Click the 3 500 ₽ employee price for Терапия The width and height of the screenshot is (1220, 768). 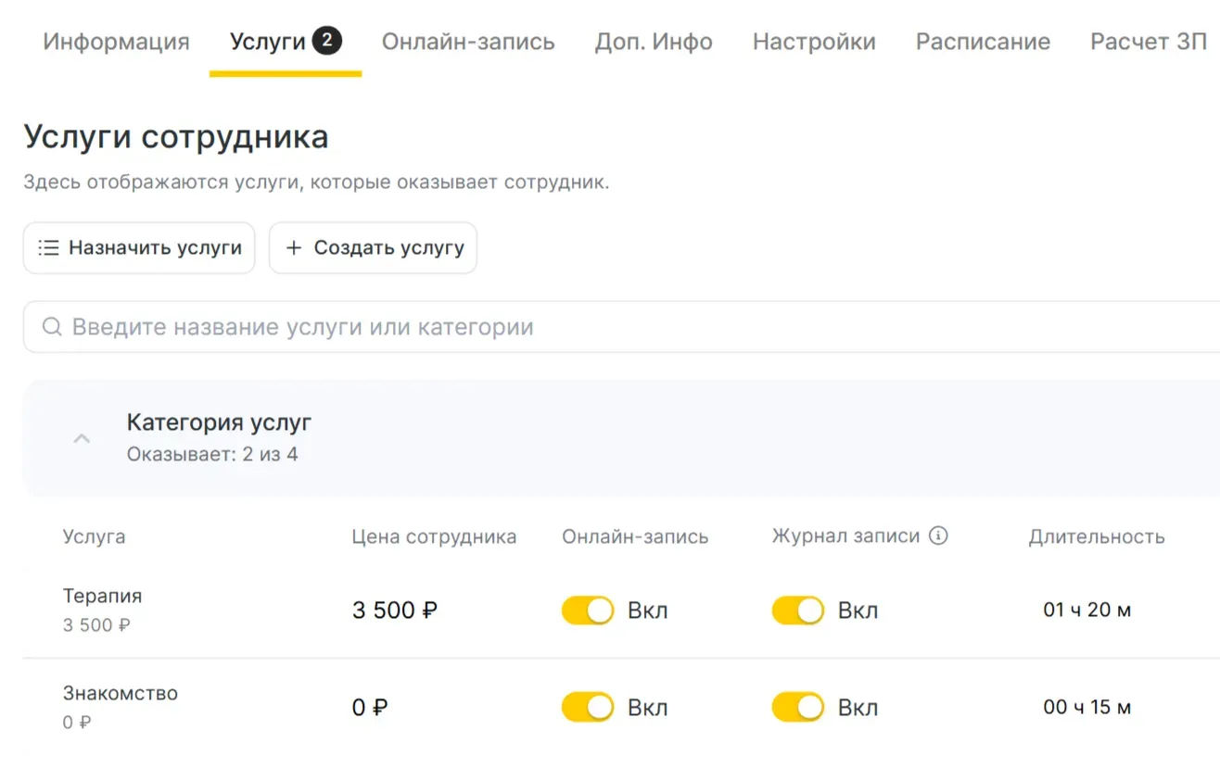395,611
